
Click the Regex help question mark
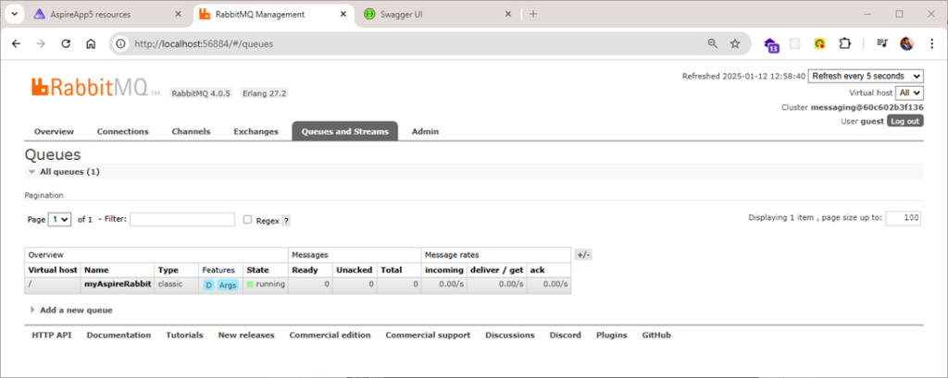tap(286, 221)
